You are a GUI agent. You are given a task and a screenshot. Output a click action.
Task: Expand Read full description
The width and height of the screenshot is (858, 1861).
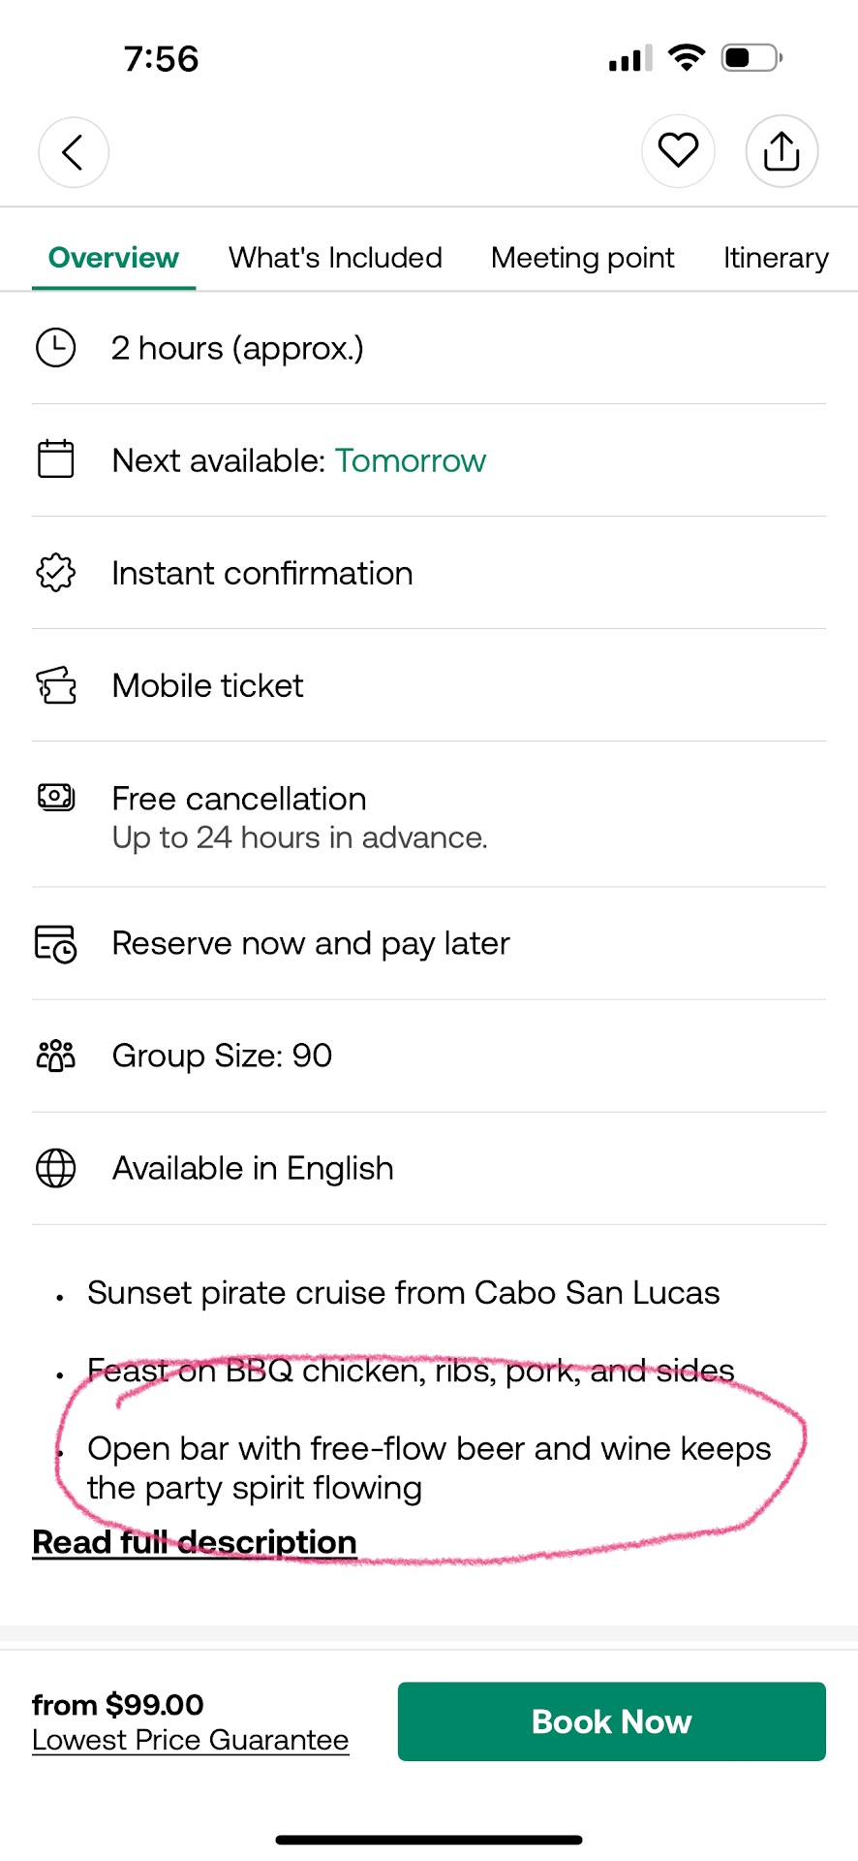[x=195, y=1542]
